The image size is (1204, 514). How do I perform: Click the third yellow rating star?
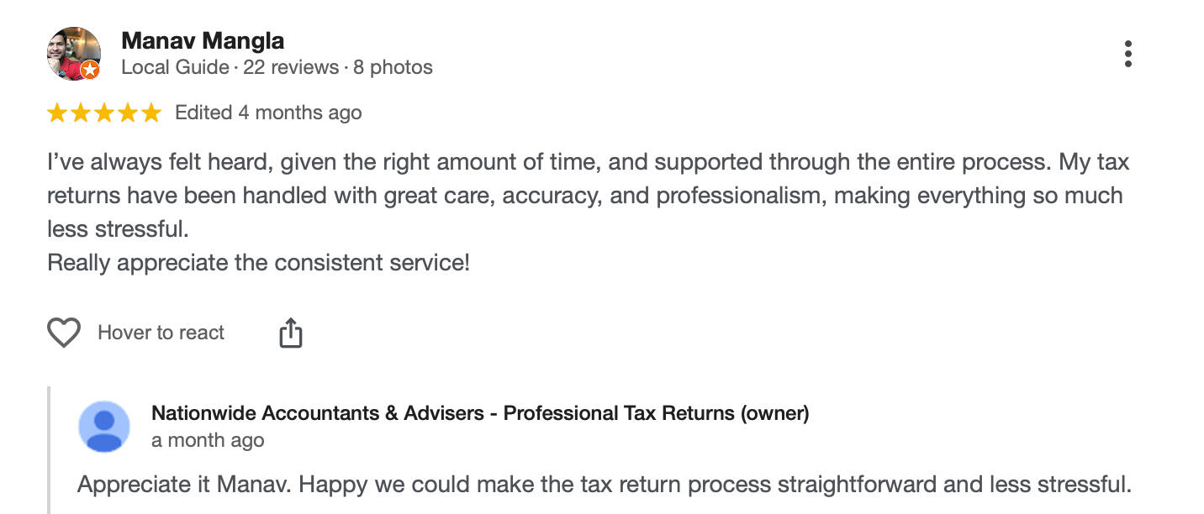point(104,113)
